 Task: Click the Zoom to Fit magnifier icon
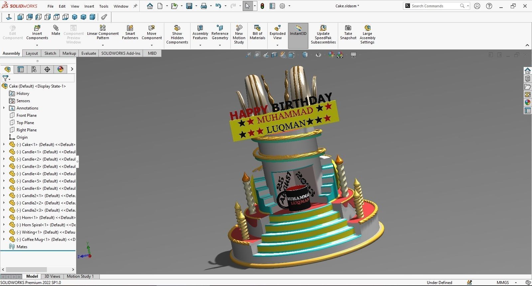pos(248,55)
